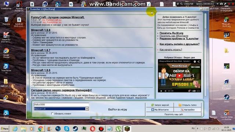Open the 'Minecraft 1.8.6' news heading
235x132 pixels.
(41, 70)
